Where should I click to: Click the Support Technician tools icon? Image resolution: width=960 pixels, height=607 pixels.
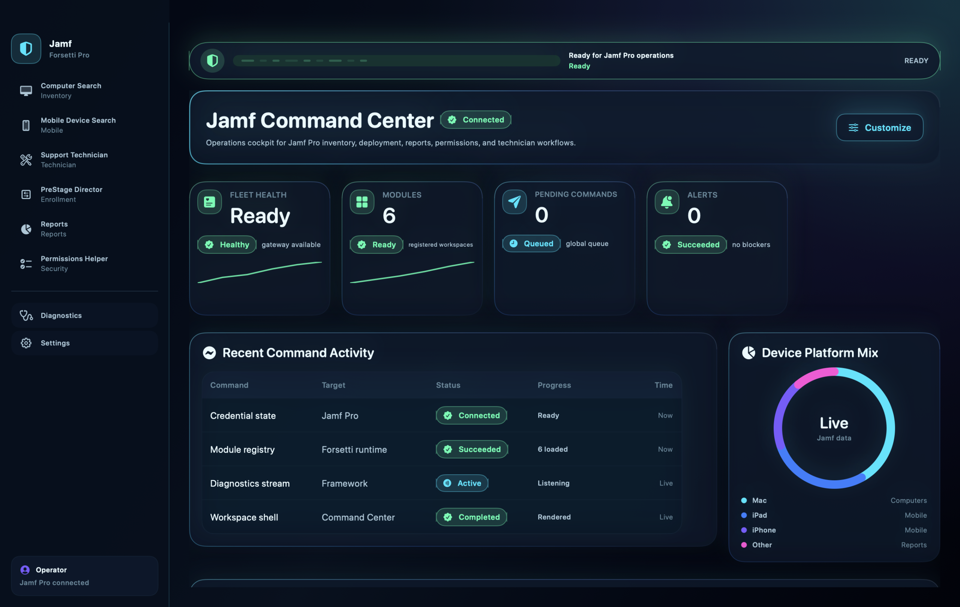click(26, 160)
